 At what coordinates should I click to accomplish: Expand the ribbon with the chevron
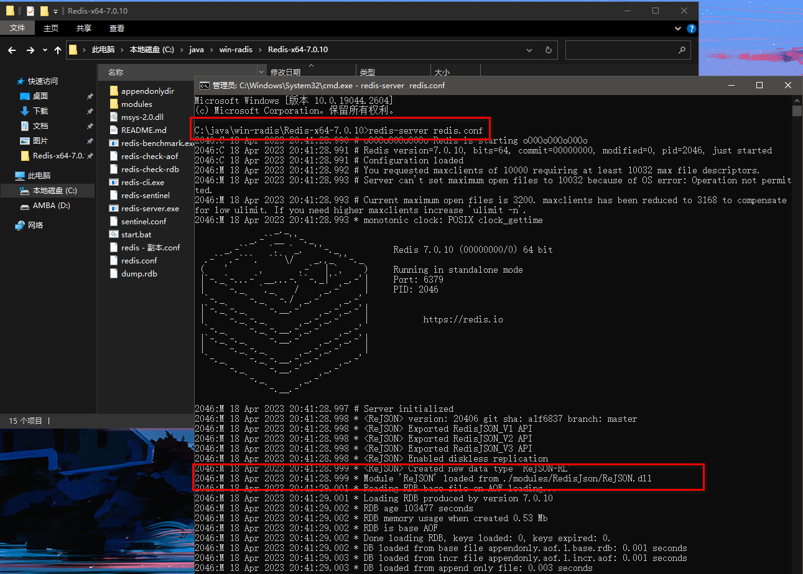click(x=678, y=29)
